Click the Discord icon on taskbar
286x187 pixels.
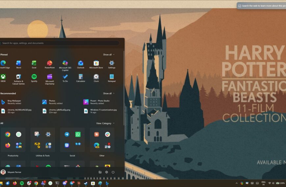[64, 183]
